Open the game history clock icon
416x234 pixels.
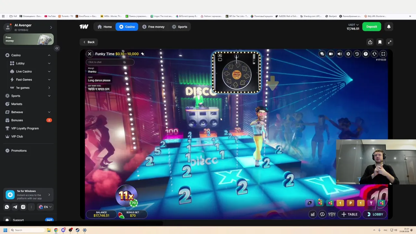pos(357,54)
